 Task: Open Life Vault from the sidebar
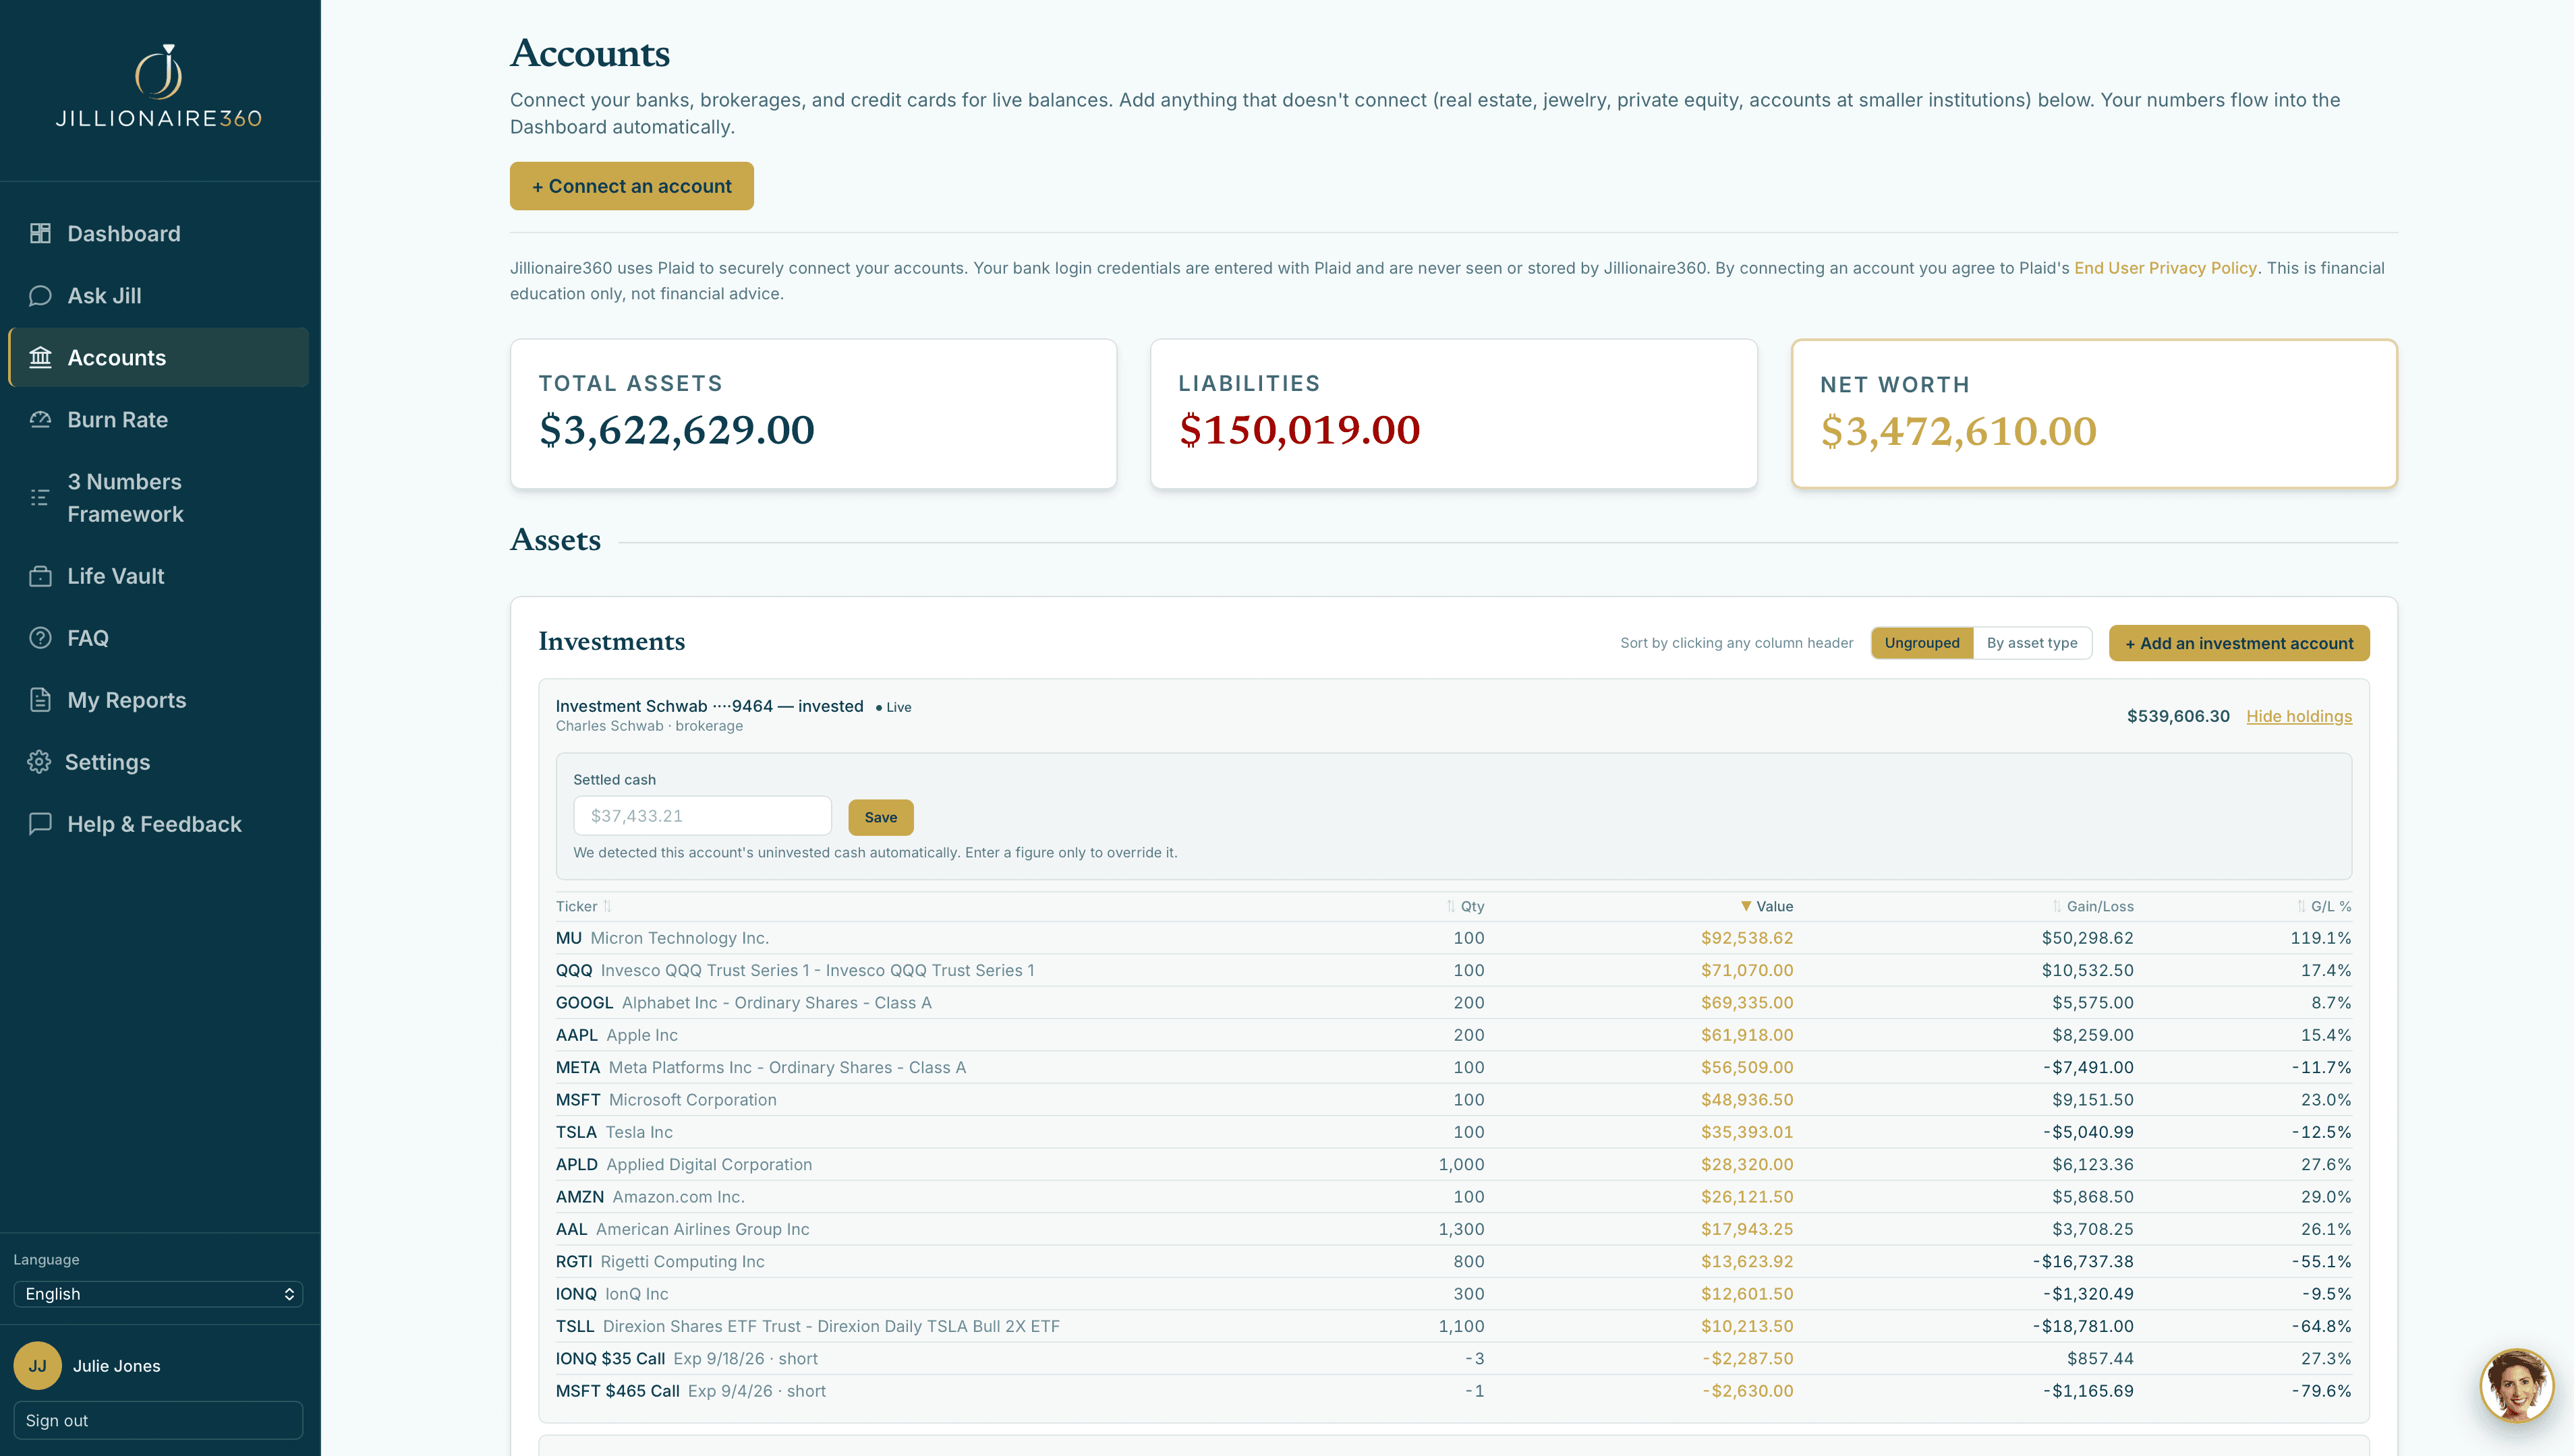pos(158,575)
